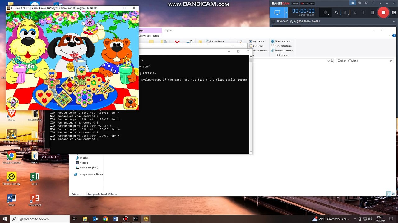Switch to the command prompt taskbar button

coord(136,219)
